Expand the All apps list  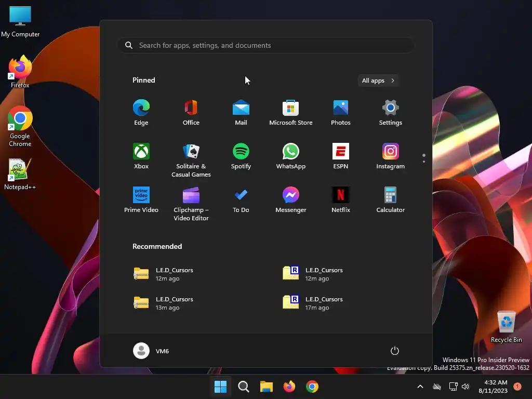(378, 81)
